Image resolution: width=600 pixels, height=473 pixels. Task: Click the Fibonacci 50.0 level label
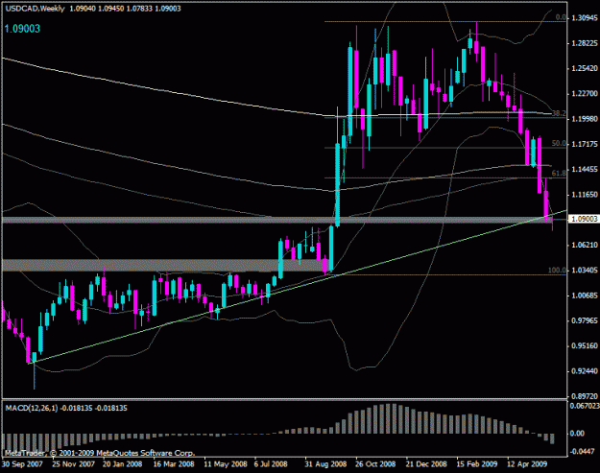[559, 143]
